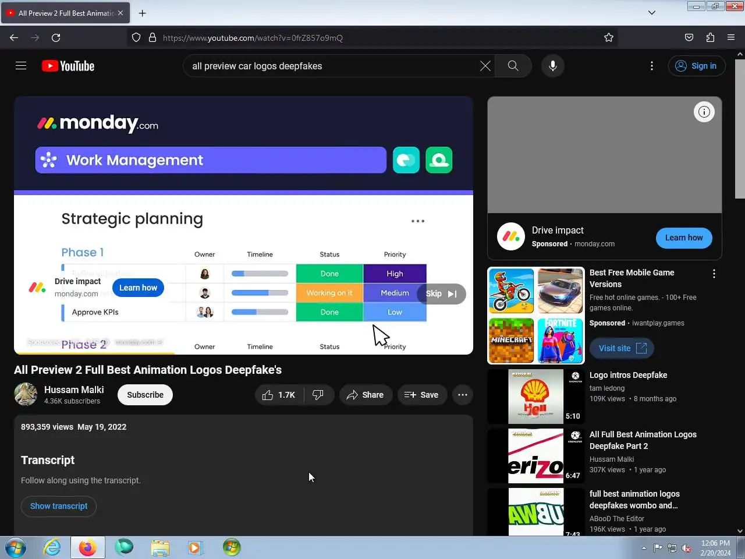Dislike the video with thumbs down
745x559 pixels.
click(318, 395)
